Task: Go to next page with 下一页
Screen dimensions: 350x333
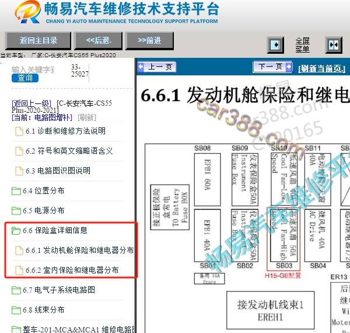Action: click(x=272, y=67)
